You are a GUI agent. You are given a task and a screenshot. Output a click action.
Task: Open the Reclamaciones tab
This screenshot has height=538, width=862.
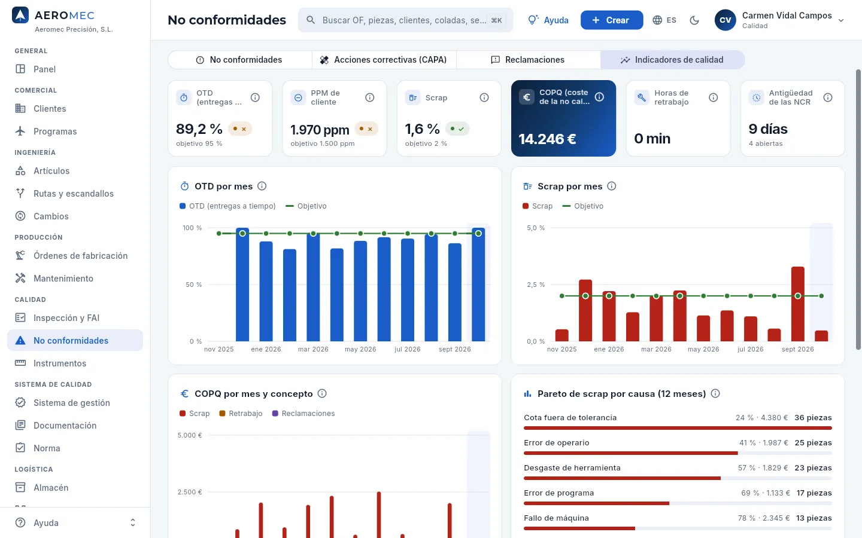[x=528, y=60]
